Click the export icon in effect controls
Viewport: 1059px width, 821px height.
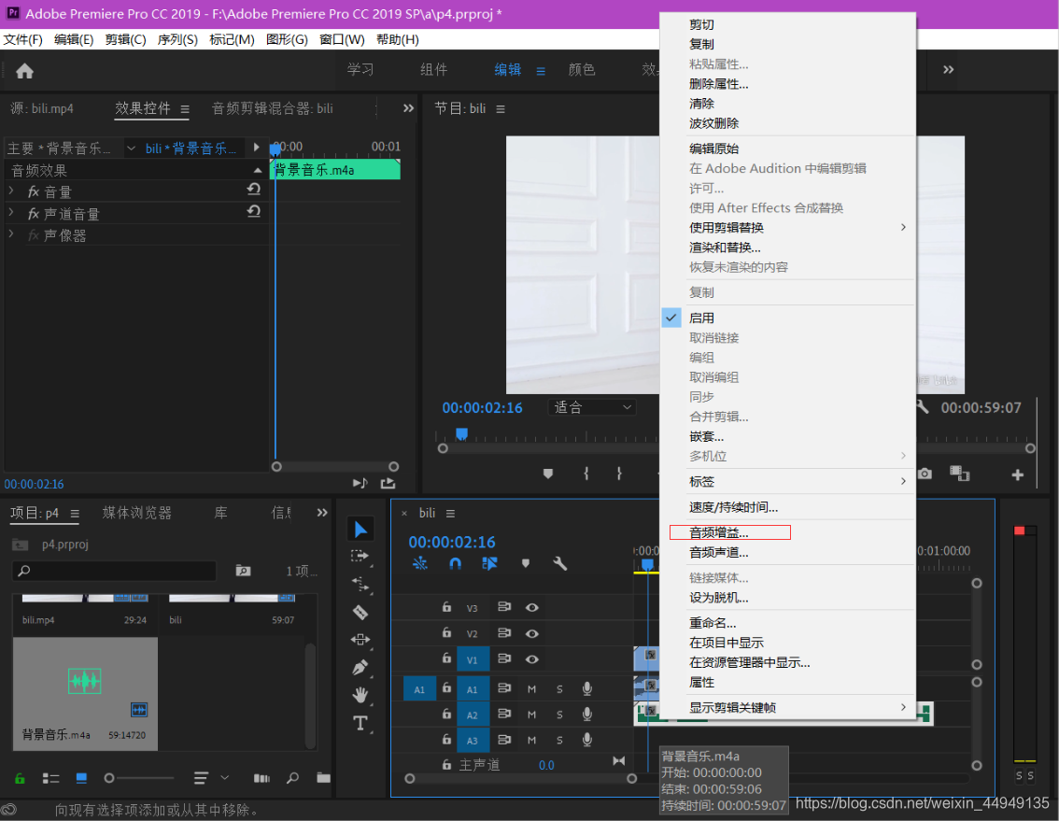pyautogui.click(x=388, y=483)
